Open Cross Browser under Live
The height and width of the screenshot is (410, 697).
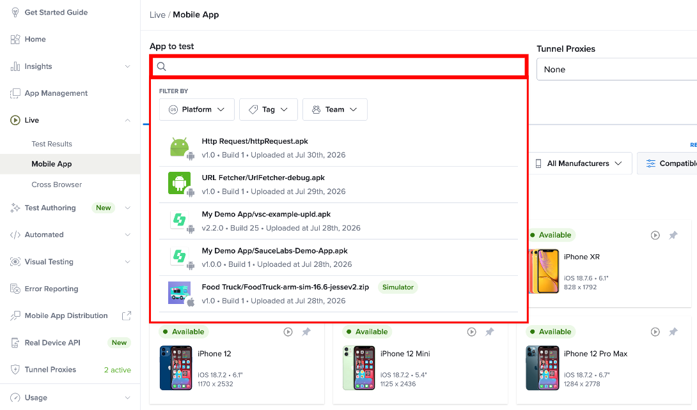pyautogui.click(x=56, y=185)
